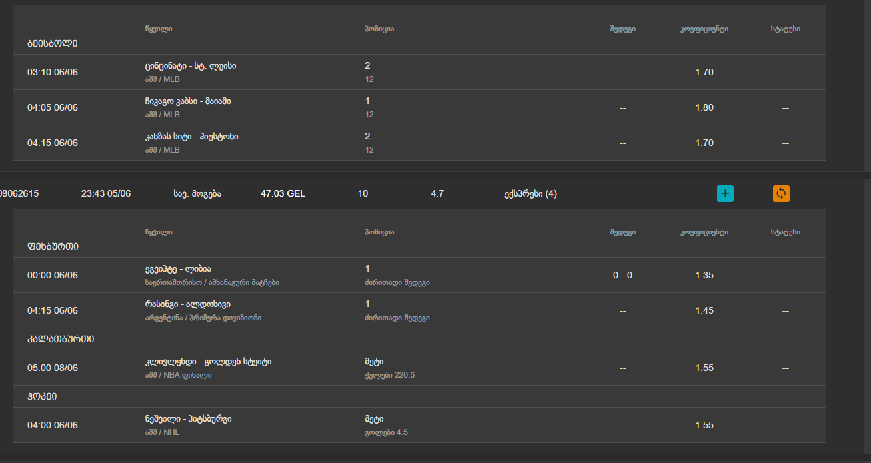The width and height of the screenshot is (871, 463).
Task: Click the 23:43 05/06 ticket timestamp
Action: coord(106,194)
